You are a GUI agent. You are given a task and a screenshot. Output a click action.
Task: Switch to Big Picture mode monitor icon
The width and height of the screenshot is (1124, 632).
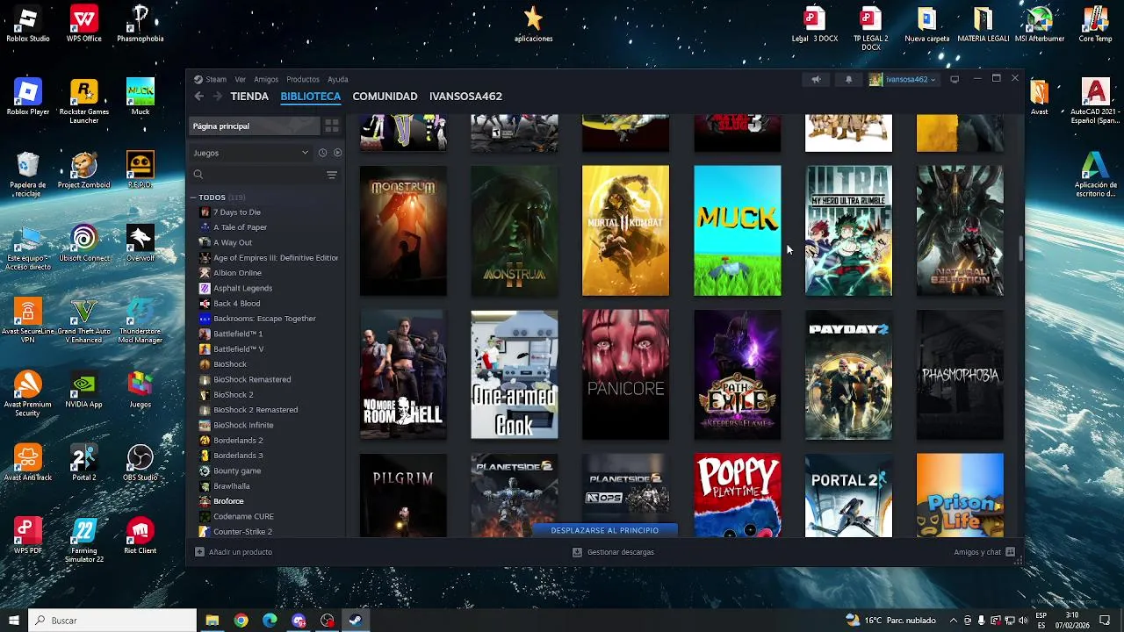(x=955, y=79)
